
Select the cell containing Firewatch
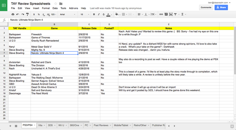pyautogui.click(x=54, y=33)
